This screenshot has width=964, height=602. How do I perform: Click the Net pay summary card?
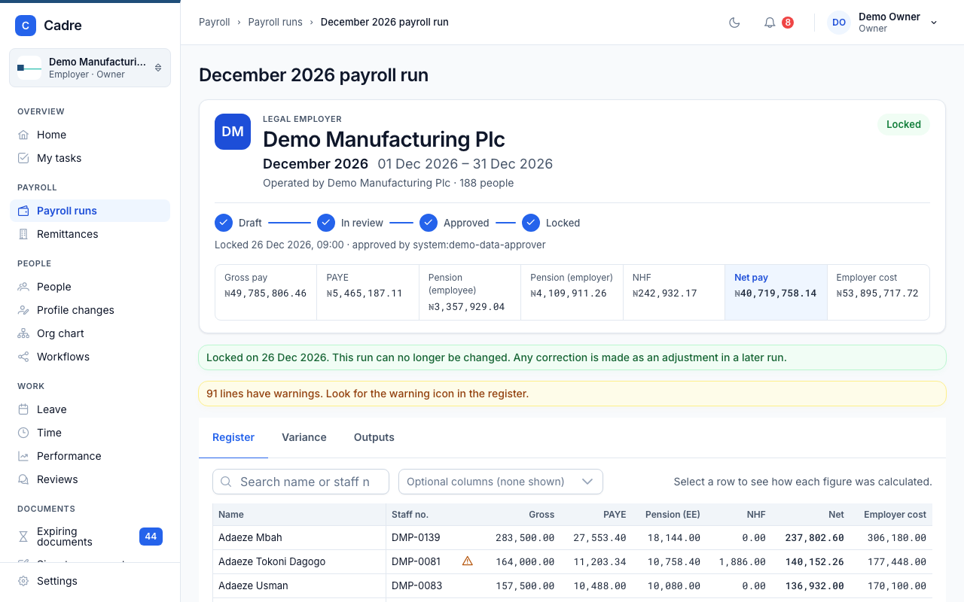pos(776,292)
